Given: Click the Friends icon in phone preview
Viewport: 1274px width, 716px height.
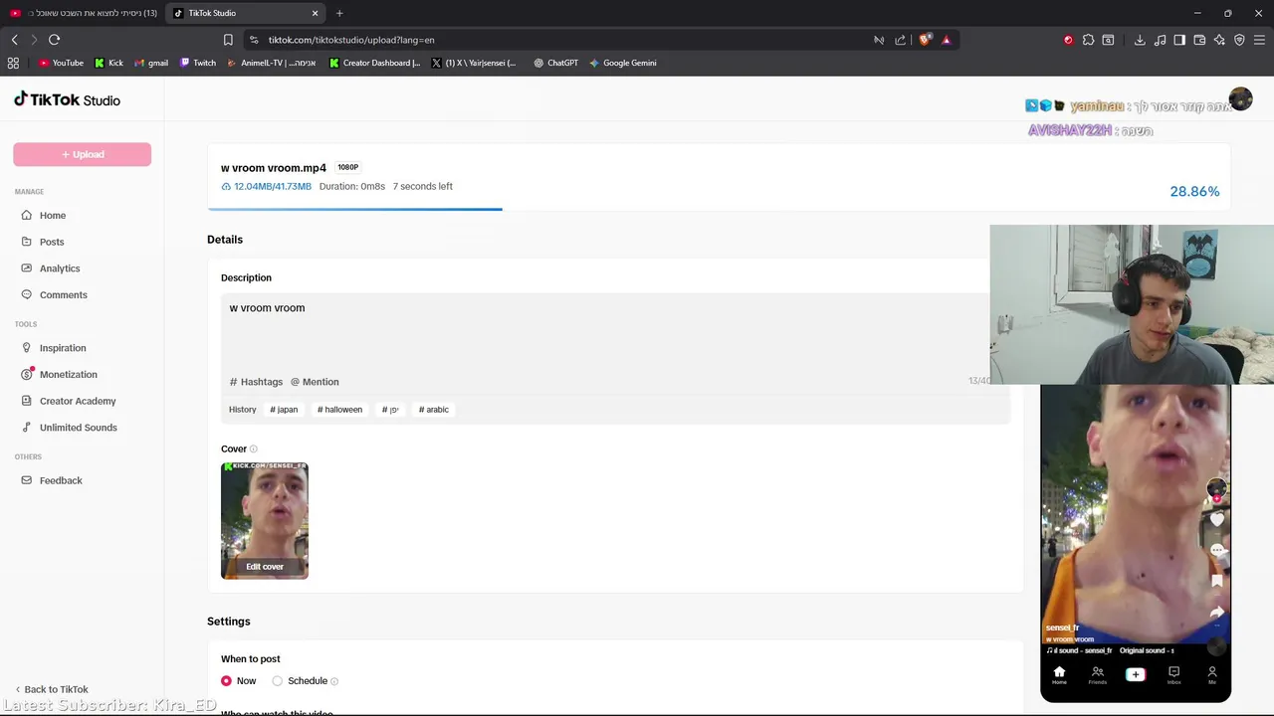Looking at the screenshot, I should coord(1097,675).
